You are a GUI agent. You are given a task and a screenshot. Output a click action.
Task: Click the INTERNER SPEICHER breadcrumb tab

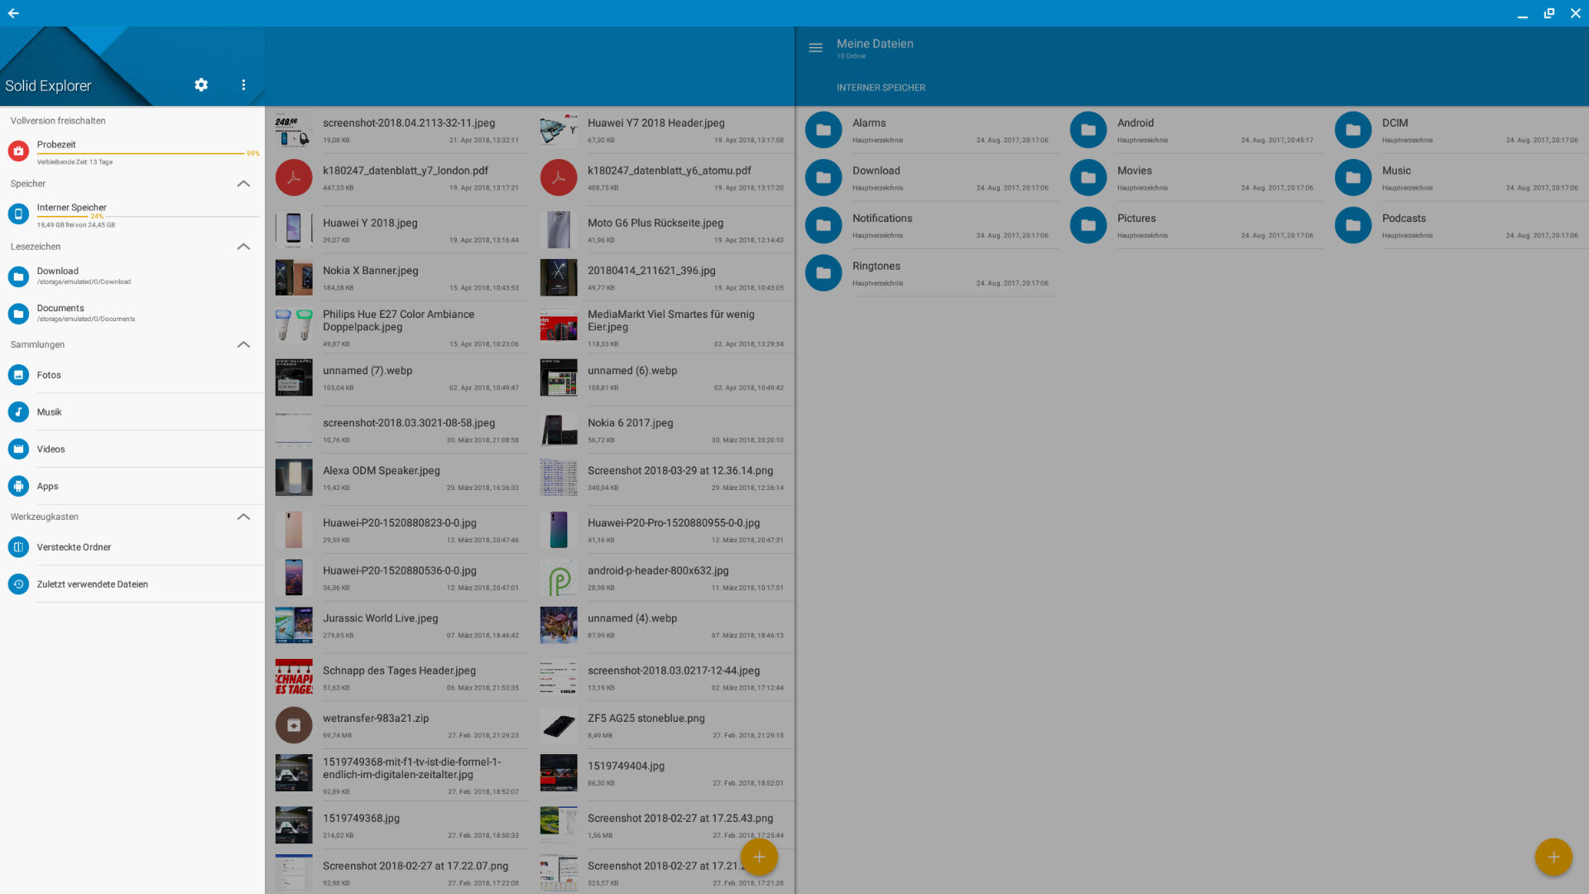coord(881,88)
